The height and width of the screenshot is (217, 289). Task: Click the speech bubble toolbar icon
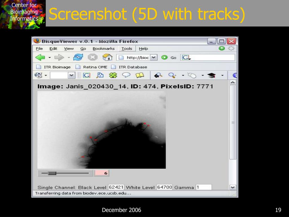pyautogui.click(x=126, y=75)
